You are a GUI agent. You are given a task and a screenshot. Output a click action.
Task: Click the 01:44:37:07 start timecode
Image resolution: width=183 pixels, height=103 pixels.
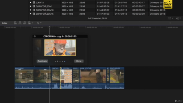coord(103,10)
